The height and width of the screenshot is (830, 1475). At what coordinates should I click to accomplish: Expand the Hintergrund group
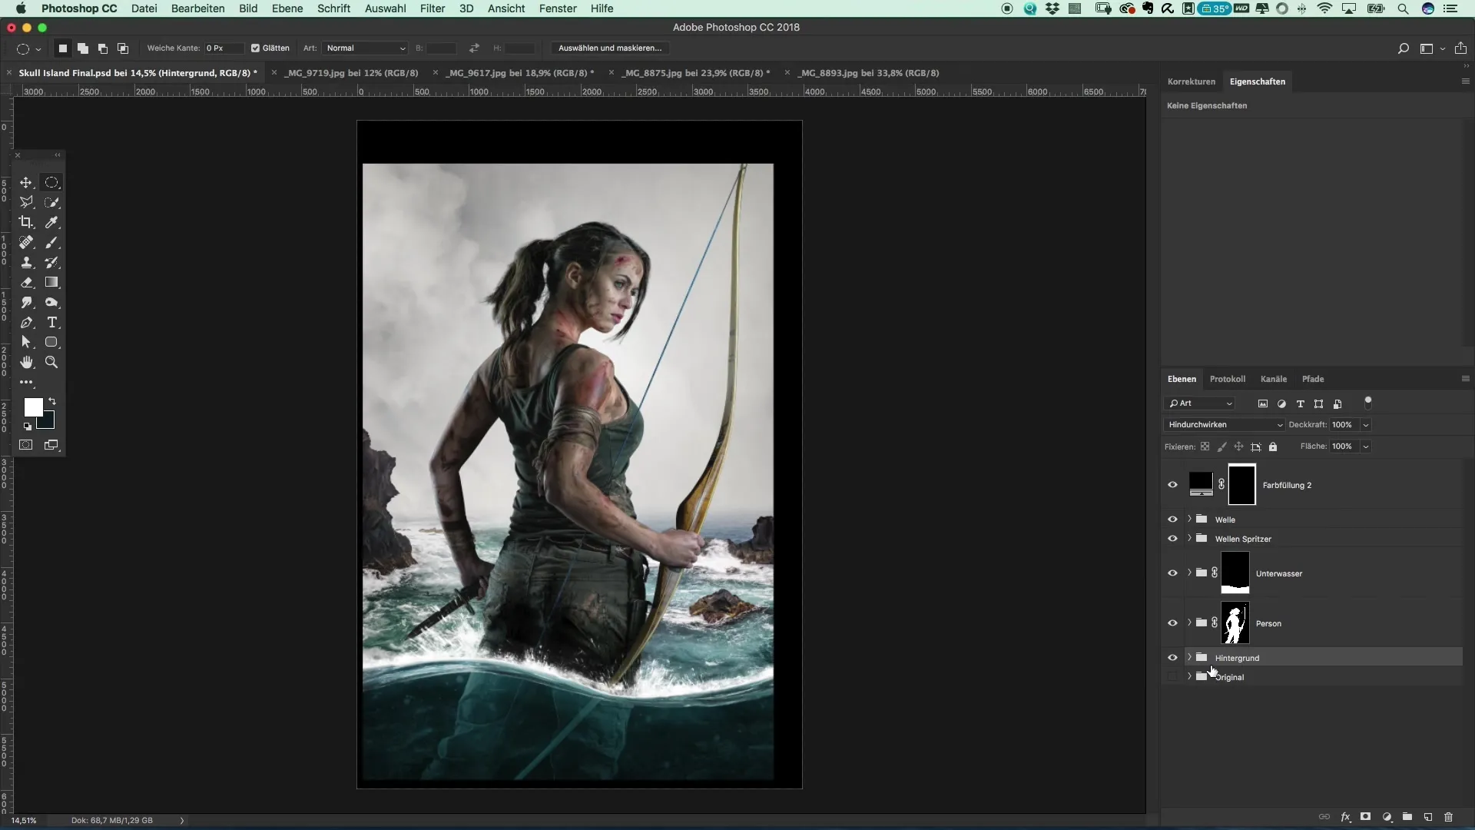point(1189,657)
